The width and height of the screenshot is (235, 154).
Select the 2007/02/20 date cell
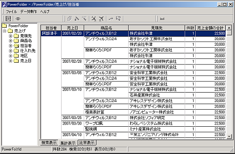pos(73,33)
